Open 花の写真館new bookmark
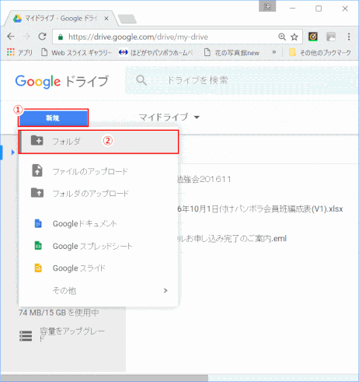The height and width of the screenshot is (382, 359). [x=232, y=53]
